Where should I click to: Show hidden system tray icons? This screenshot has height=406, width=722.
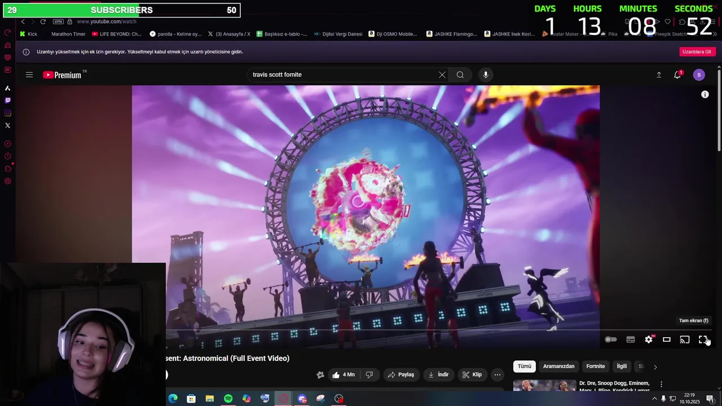point(654,399)
